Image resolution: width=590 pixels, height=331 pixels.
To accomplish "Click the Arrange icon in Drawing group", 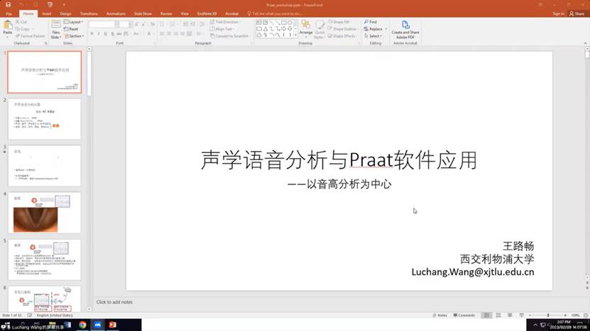I will [x=305, y=28].
